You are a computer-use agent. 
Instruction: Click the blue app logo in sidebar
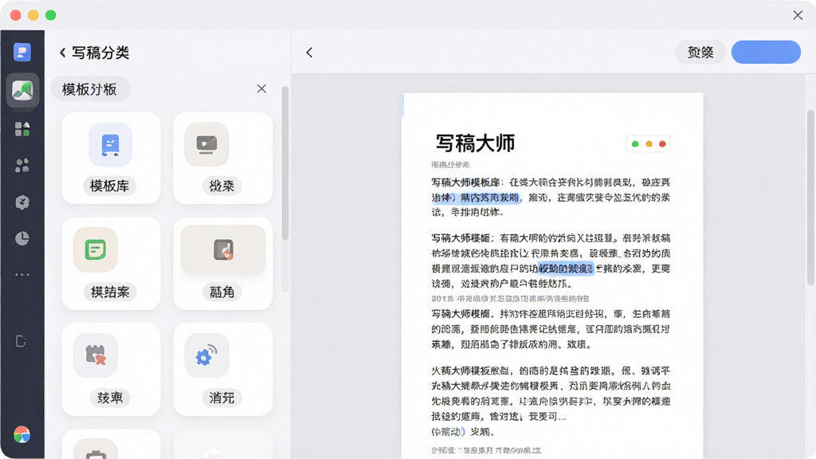(22, 52)
